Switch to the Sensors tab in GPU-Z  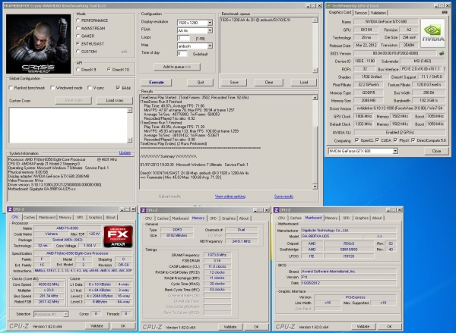click(361, 13)
